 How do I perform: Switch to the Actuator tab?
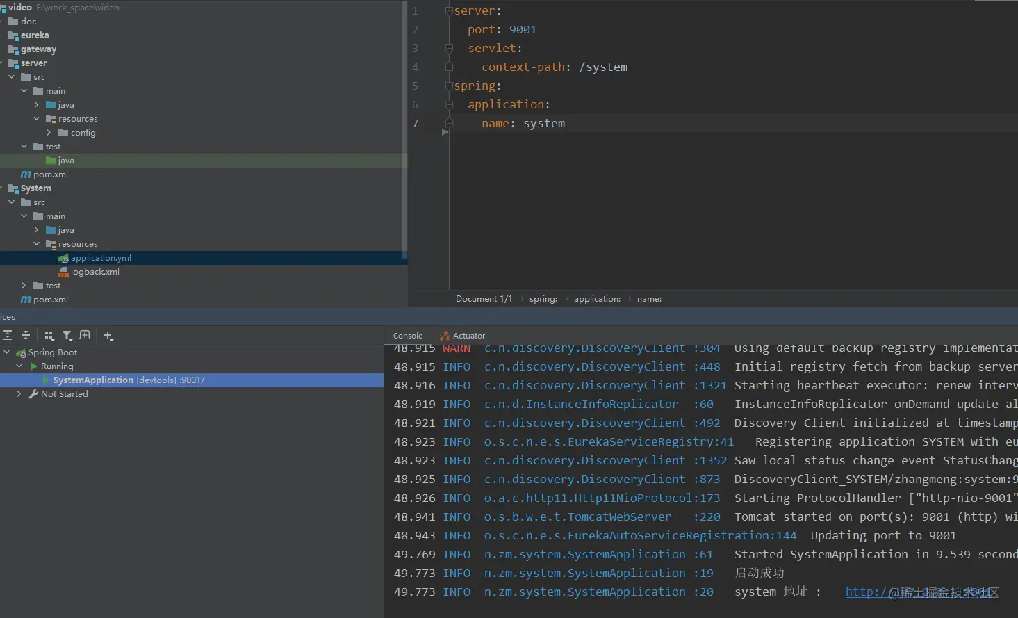[x=463, y=336]
